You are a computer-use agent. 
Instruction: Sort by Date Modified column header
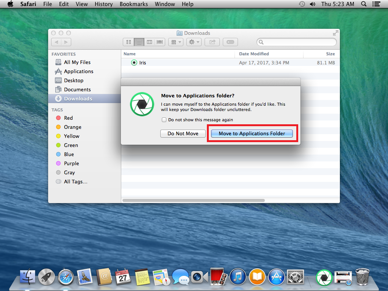coord(269,54)
